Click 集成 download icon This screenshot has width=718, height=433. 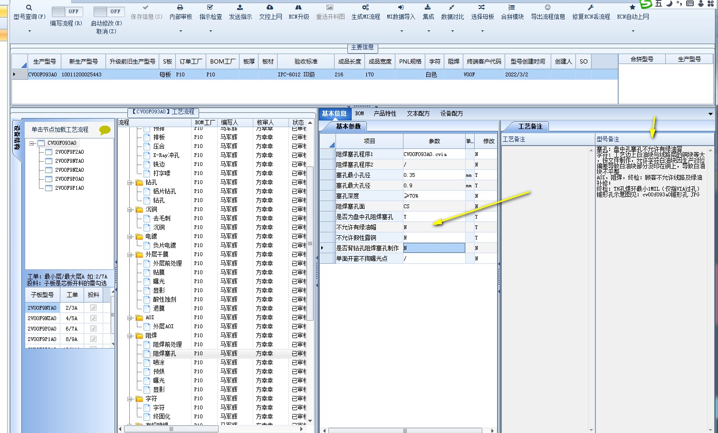click(x=428, y=8)
